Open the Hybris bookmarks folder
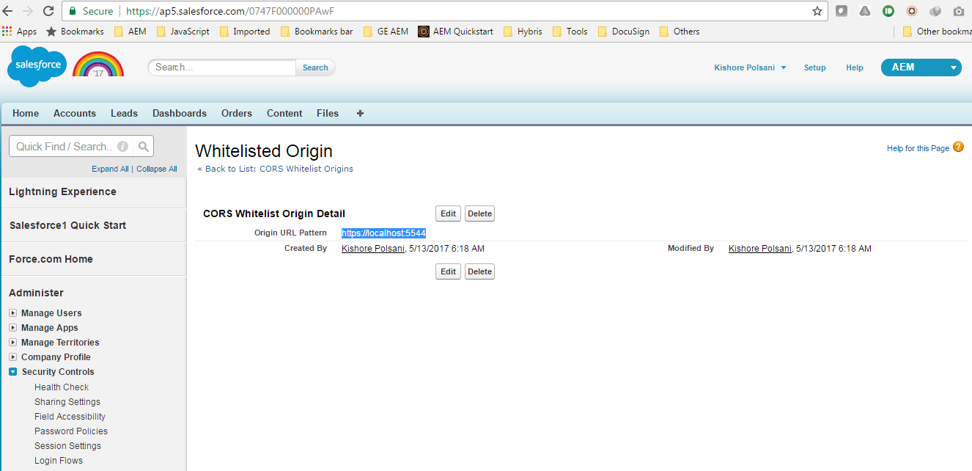The width and height of the screenshot is (972, 471). click(x=523, y=32)
